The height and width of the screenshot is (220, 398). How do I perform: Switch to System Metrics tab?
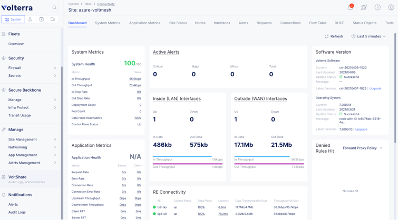pos(108,23)
